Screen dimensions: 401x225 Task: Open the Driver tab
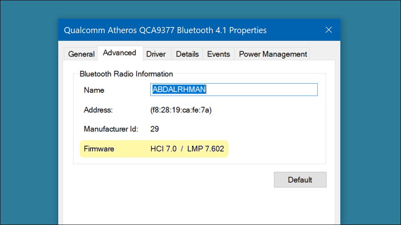point(156,54)
